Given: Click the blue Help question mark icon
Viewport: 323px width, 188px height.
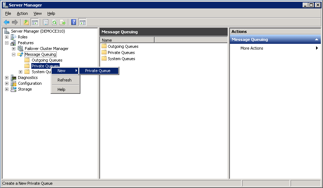Looking at the screenshot, I should [x=73, y=22].
